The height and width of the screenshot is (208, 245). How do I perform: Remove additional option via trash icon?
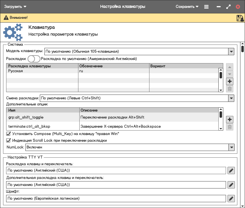[x=230, y=127]
